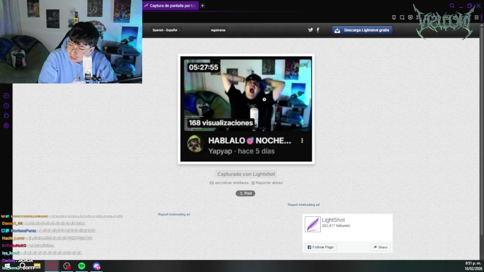Click the search tabs magnifier icon
484x272 pixels.
(452, 6)
